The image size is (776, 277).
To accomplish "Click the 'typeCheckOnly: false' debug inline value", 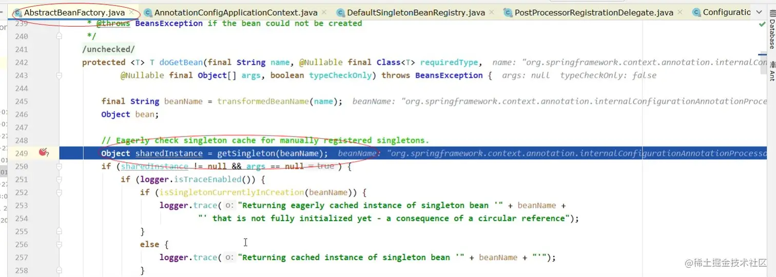I will [x=608, y=75].
